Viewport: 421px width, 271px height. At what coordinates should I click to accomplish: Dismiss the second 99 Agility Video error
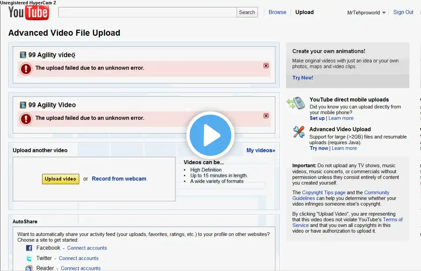click(x=266, y=116)
